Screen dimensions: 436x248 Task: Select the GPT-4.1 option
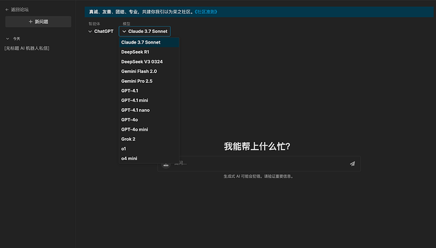(x=149, y=90)
